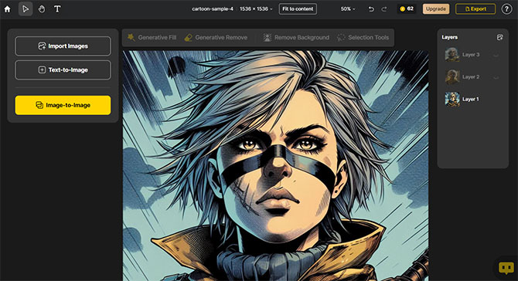Undo the last action
This screenshot has width=518, height=281.
(x=371, y=9)
